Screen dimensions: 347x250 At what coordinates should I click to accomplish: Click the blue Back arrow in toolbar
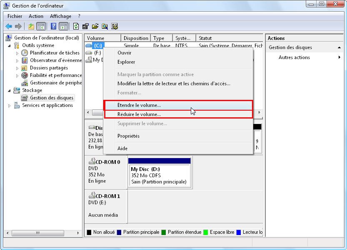[9, 27]
